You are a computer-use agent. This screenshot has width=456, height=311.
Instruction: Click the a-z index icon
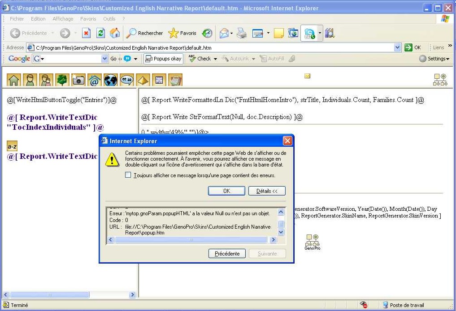point(12,146)
